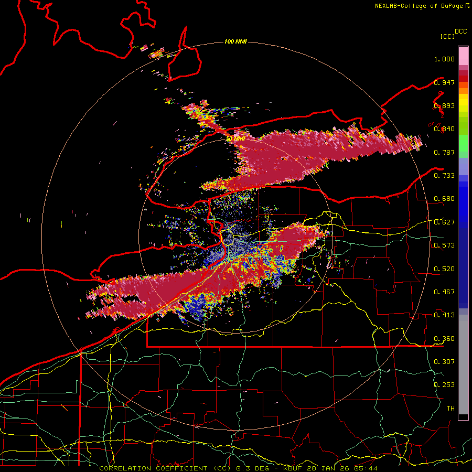Select the 0.467 scale value
472x472 pixels.
444,292
